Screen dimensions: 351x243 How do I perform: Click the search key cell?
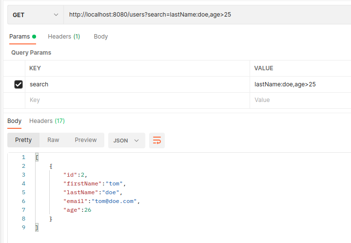136,84
